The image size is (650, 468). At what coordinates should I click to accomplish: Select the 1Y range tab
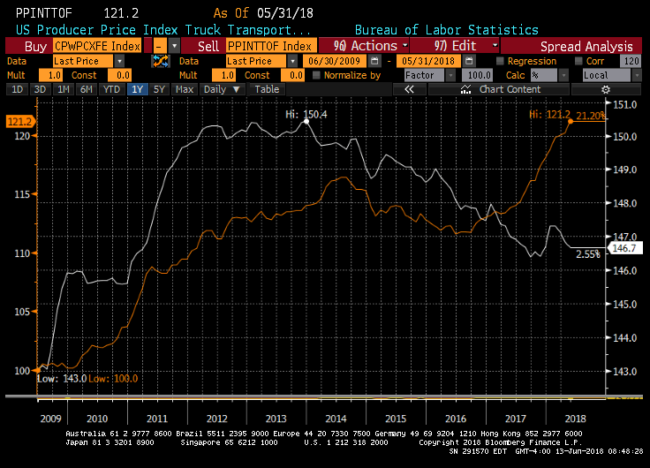tap(137, 89)
